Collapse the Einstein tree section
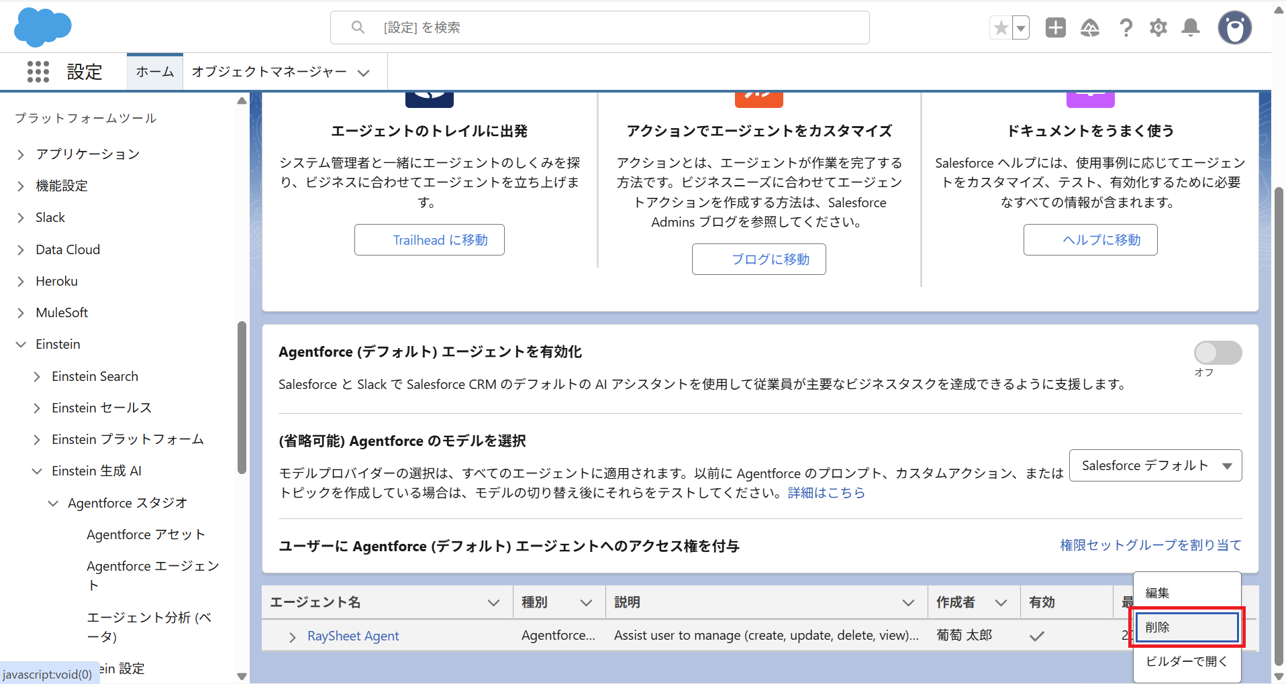 coord(21,345)
